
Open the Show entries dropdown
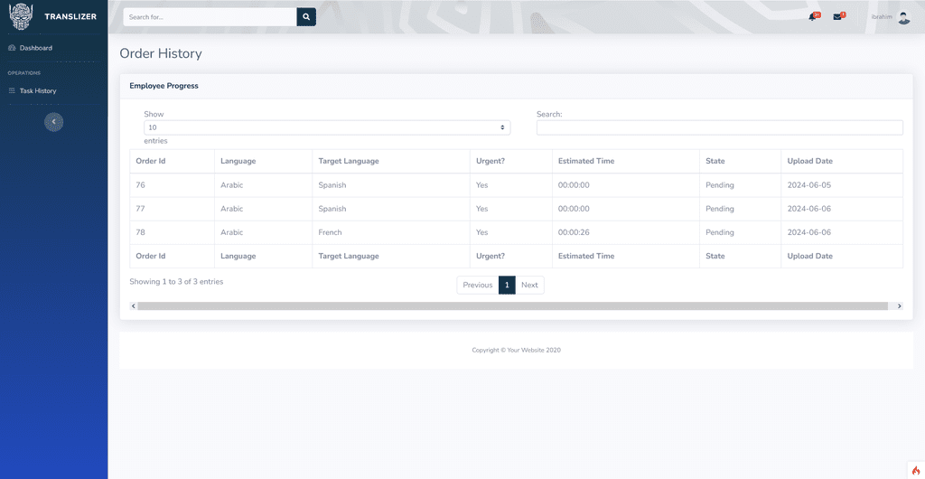pyautogui.click(x=327, y=127)
